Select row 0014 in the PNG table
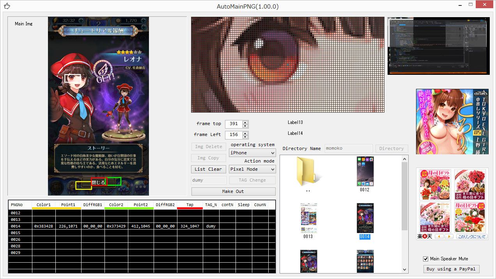496x279 pixels. point(142,226)
